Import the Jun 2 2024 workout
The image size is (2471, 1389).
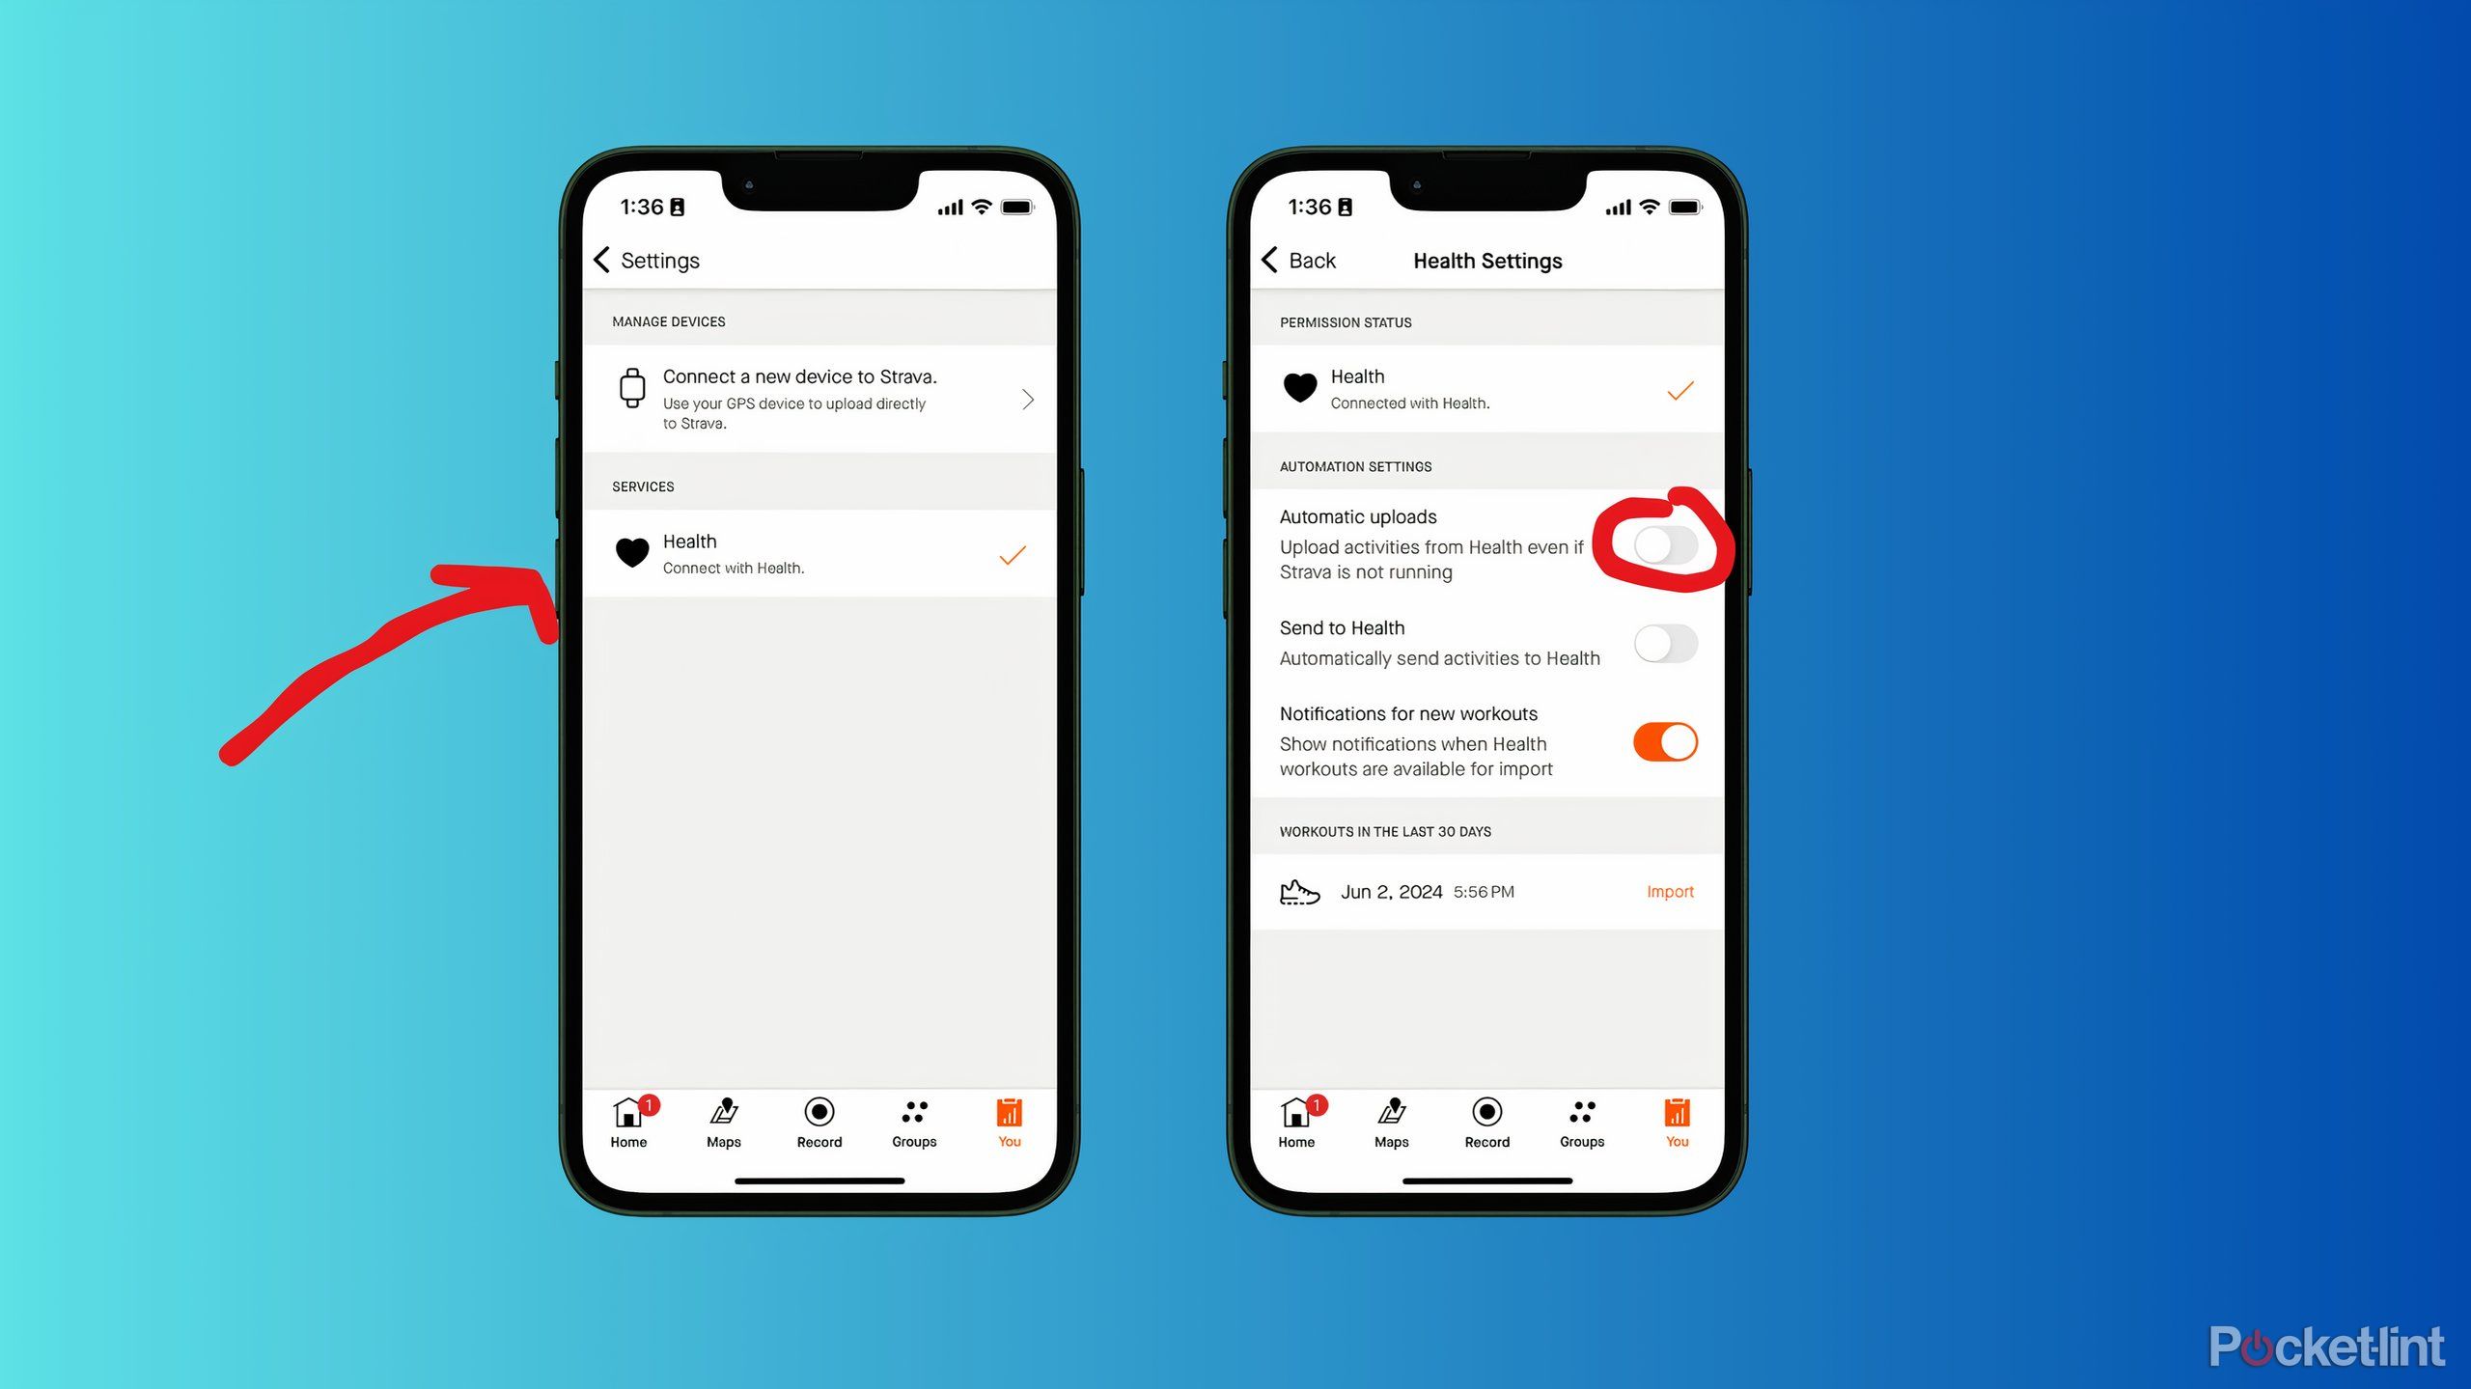point(1670,890)
